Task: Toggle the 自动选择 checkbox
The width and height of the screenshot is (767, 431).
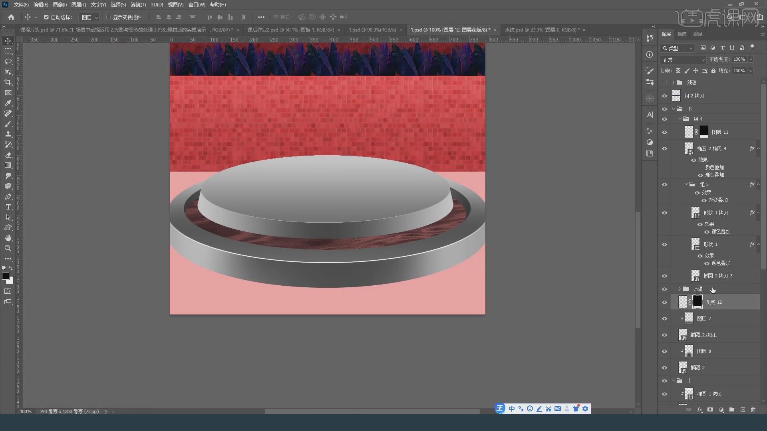Action: [46, 17]
